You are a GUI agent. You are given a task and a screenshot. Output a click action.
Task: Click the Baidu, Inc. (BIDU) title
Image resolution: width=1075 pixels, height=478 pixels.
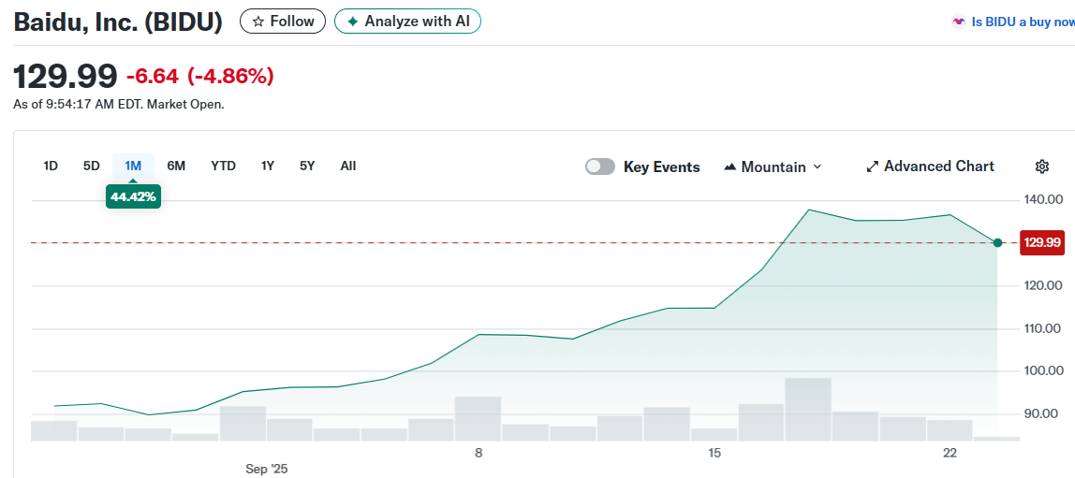point(118,22)
